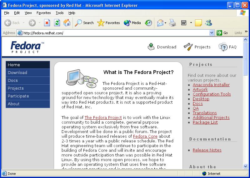250x178 pixels.
Task: Open the Help menu
Action: (x=72, y=13)
